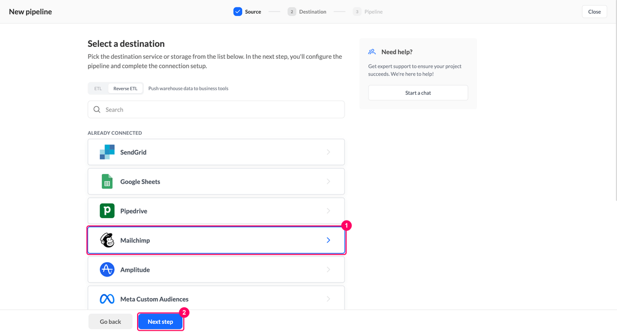Click the Next step button
Screen dimensions: 617x333
pos(160,322)
